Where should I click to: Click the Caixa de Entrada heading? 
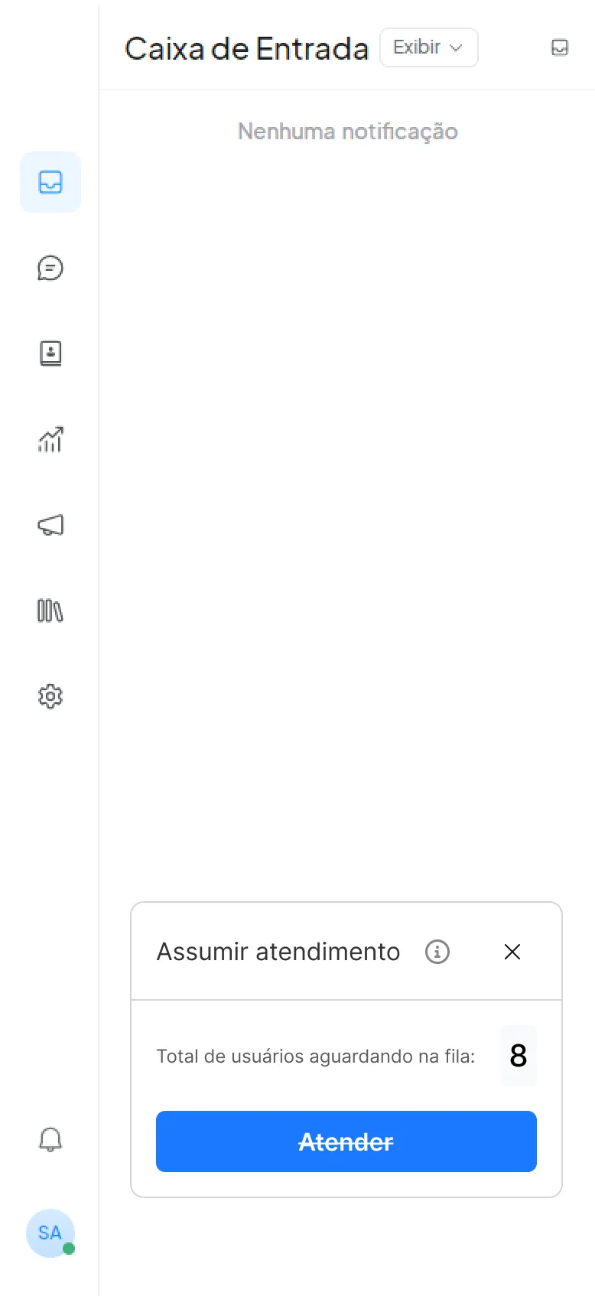click(246, 49)
